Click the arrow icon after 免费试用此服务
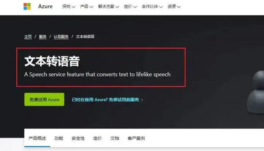This screenshot has height=151, width=264. 142,100
